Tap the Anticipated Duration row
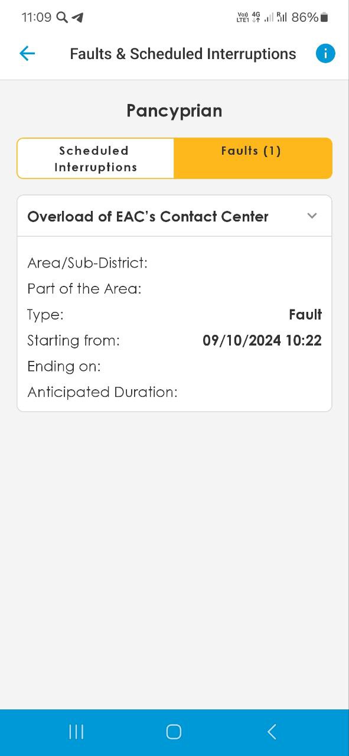Image resolution: width=349 pixels, height=756 pixels. click(x=174, y=392)
